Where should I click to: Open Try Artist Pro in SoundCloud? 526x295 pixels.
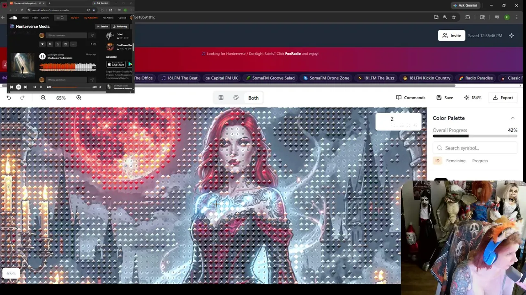click(x=91, y=18)
